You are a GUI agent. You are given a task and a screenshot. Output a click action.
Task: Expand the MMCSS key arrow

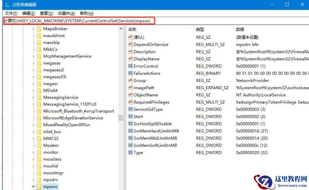[x=33, y=139]
